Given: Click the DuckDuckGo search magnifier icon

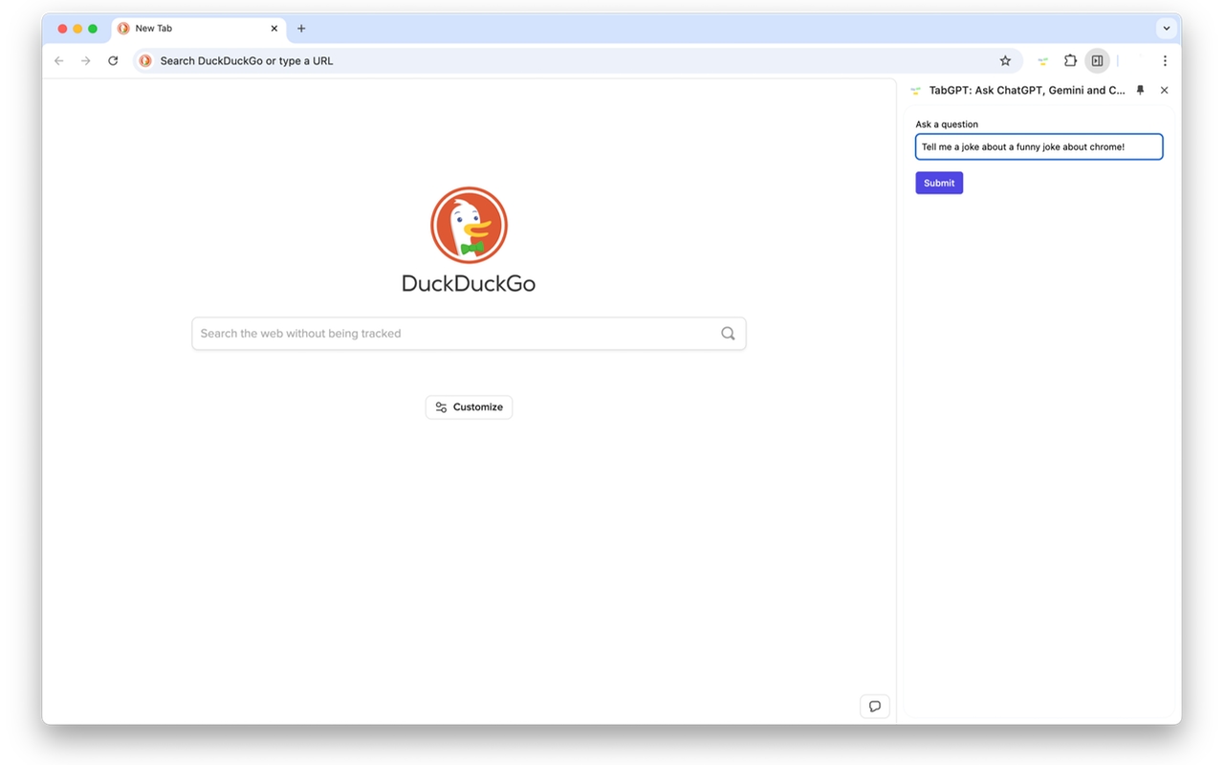Looking at the screenshot, I should (x=728, y=334).
